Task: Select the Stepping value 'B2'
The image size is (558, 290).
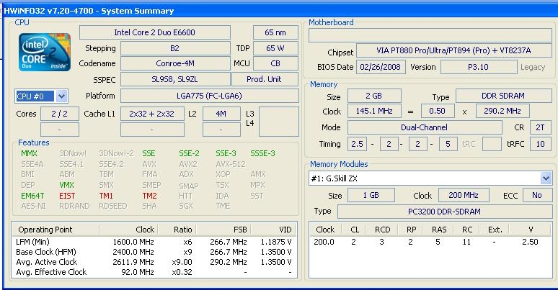Action: (175, 48)
